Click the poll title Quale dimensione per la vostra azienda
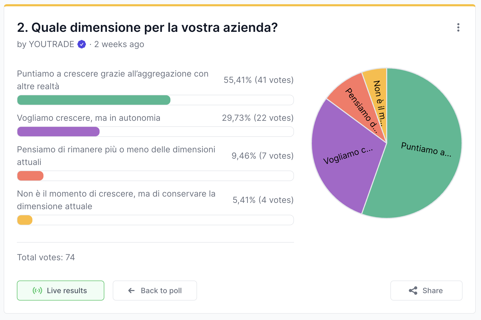This screenshot has height=320, width=481. 147,27
